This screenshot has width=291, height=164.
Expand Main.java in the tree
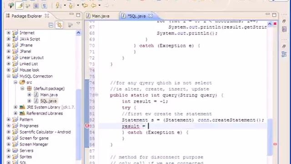coord(29,95)
